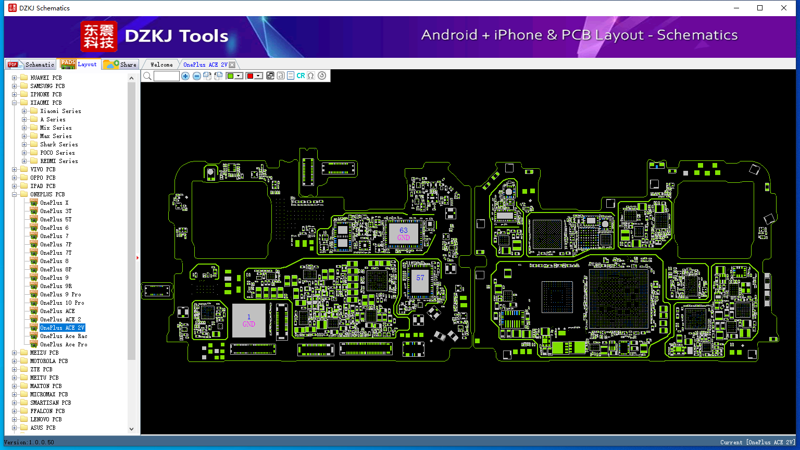Expand the SAMSUNG PCB folder
The height and width of the screenshot is (450, 800).
coord(15,86)
